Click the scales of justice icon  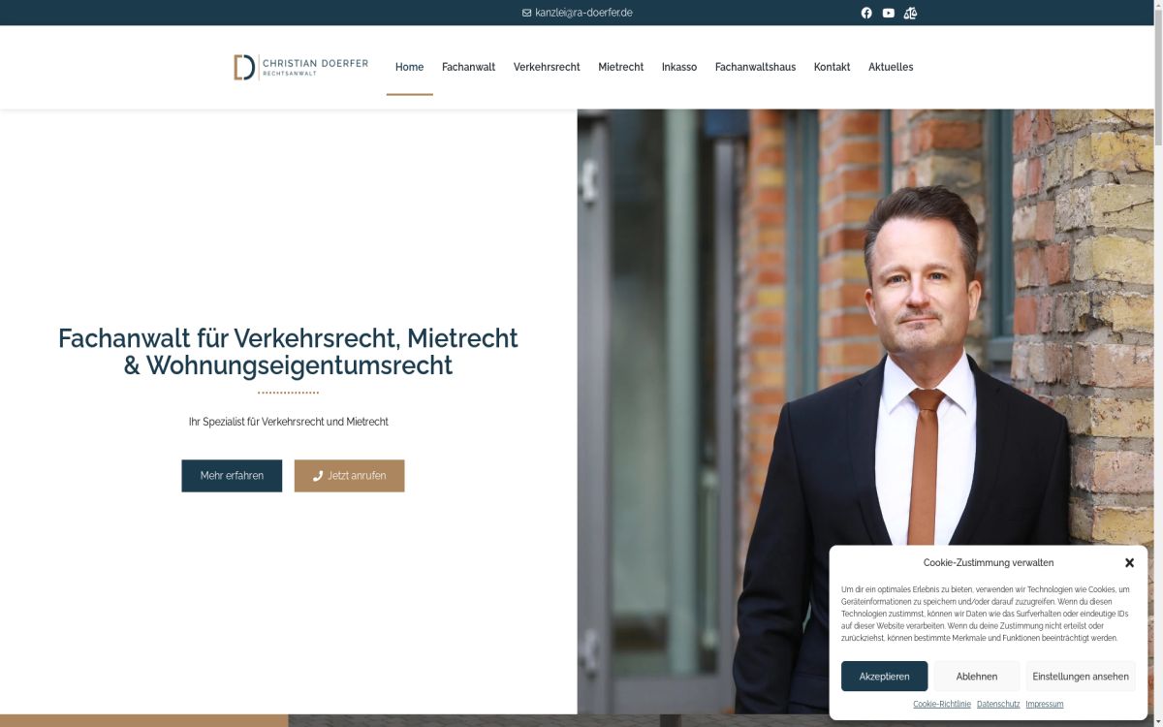click(910, 13)
